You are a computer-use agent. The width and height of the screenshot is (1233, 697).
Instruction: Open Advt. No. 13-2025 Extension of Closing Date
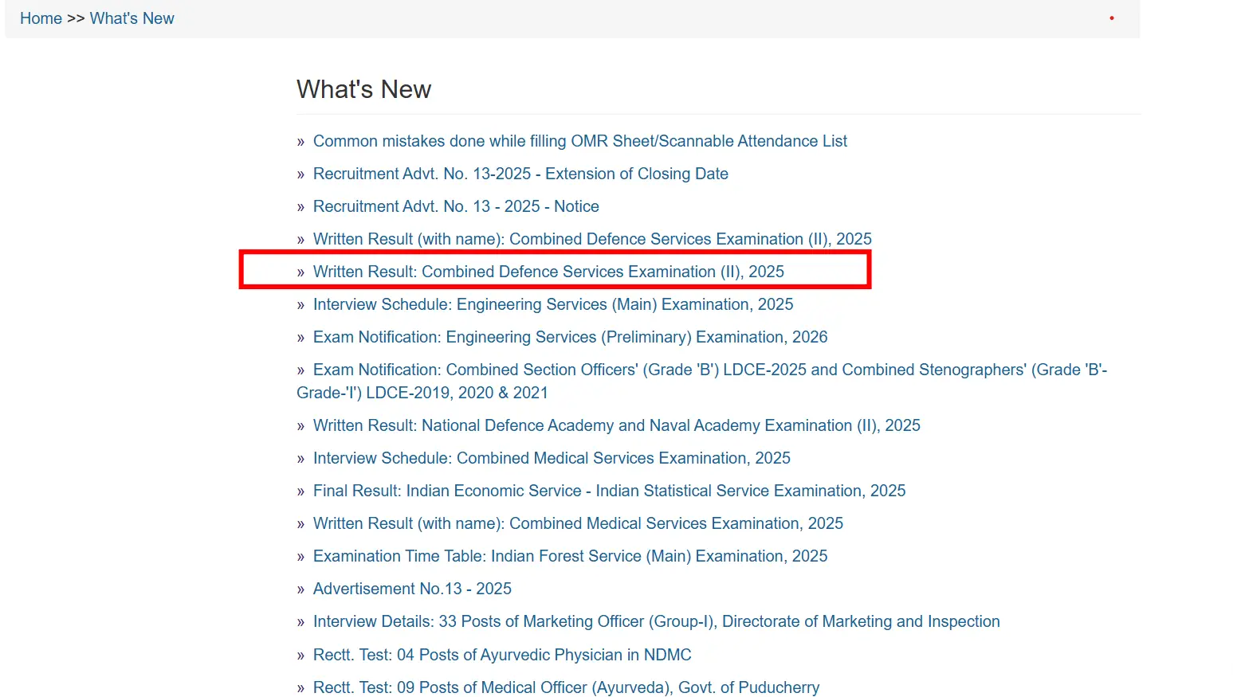coord(520,174)
